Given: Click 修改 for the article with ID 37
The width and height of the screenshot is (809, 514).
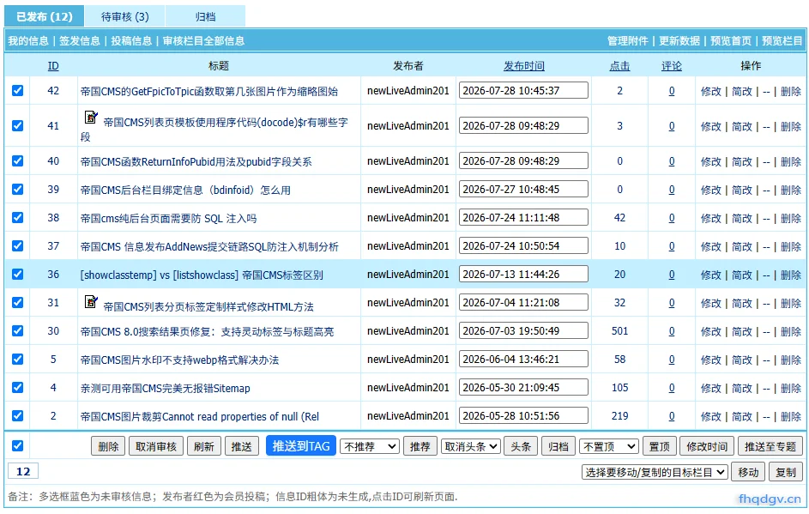Looking at the screenshot, I should click(x=711, y=246).
